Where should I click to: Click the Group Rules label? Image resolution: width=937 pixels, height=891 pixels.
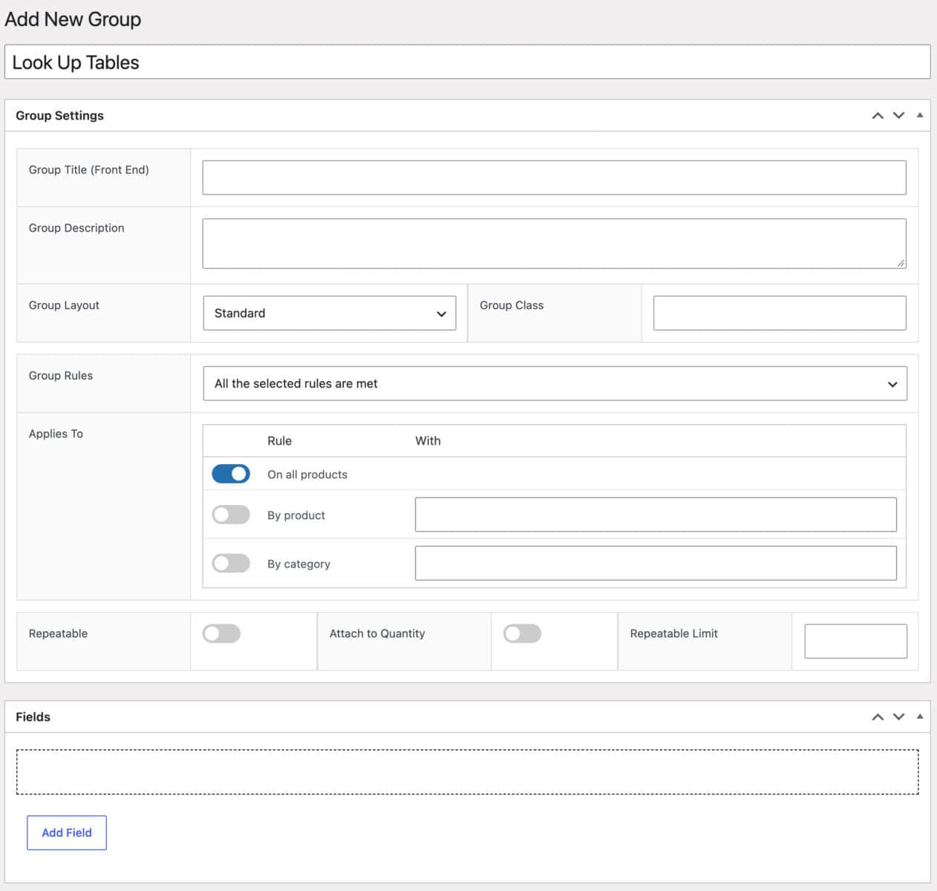tap(61, 376)
